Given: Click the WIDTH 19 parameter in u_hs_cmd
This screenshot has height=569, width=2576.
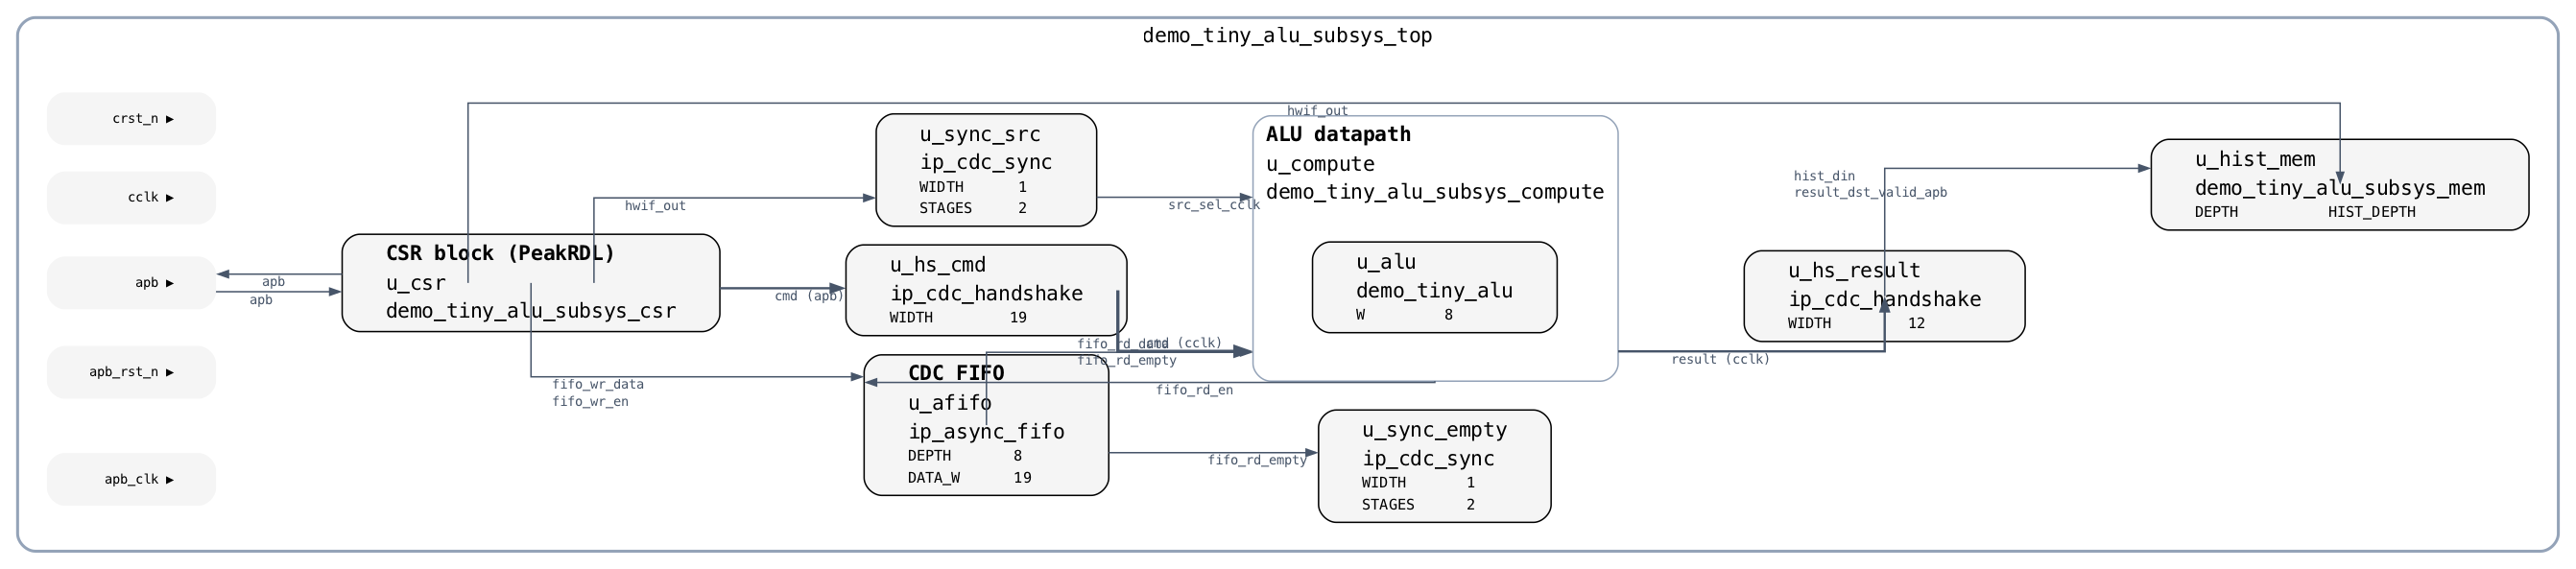Looking at the screenshot, I should [958, 318].
